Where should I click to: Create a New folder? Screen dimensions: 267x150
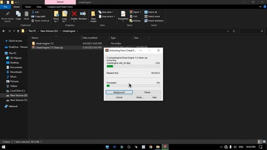pyautogui.click(x=93, y=17)
